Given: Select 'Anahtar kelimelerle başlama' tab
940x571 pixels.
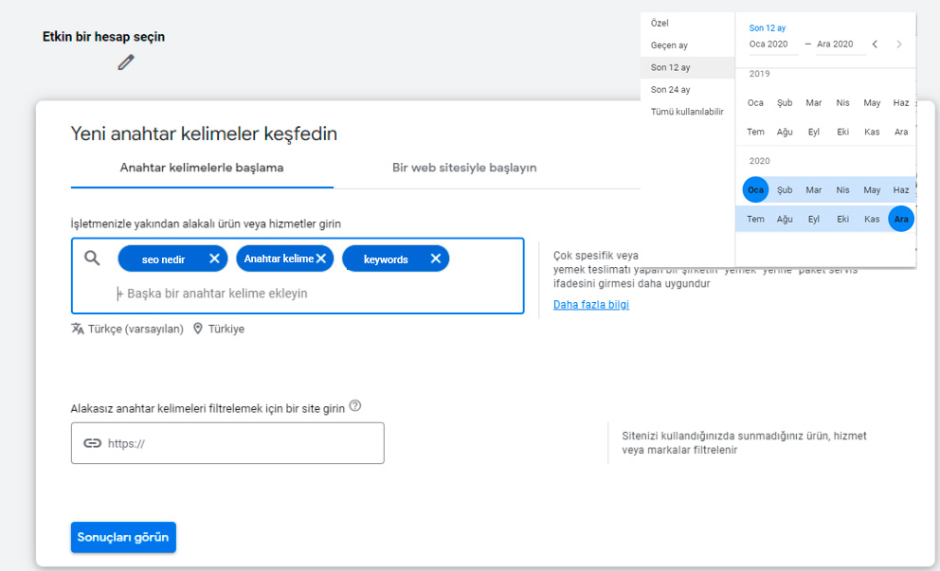Looking at the screenshot, I should 202,168.
